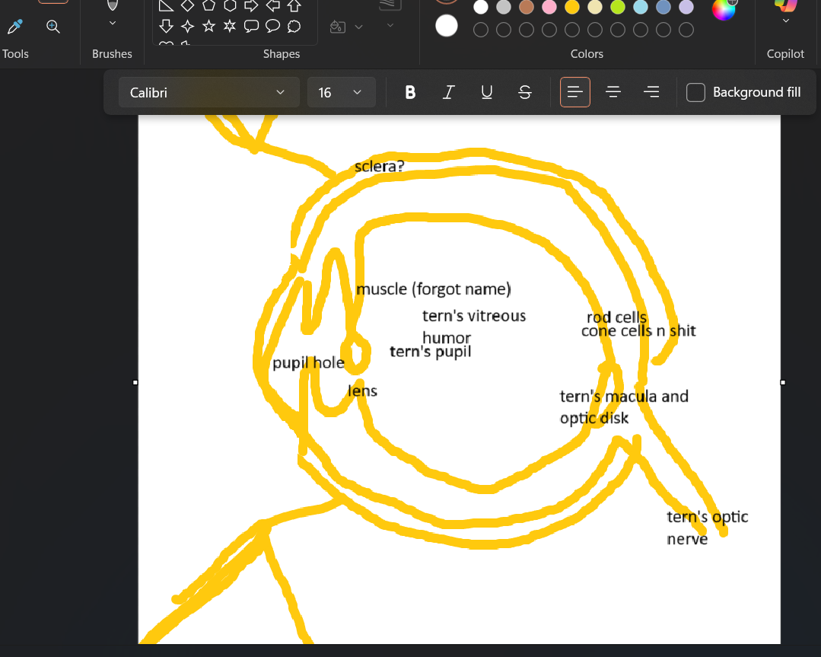Choose the gold orange color swatch
The image size is (821, 657).
pyautogui.click(x=572, y=7)
